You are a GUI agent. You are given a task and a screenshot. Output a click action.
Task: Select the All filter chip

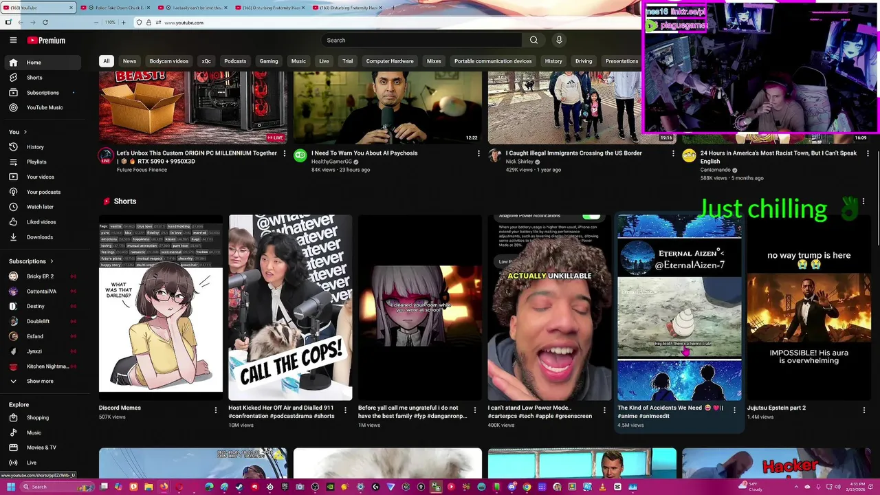tap(107, 61)
